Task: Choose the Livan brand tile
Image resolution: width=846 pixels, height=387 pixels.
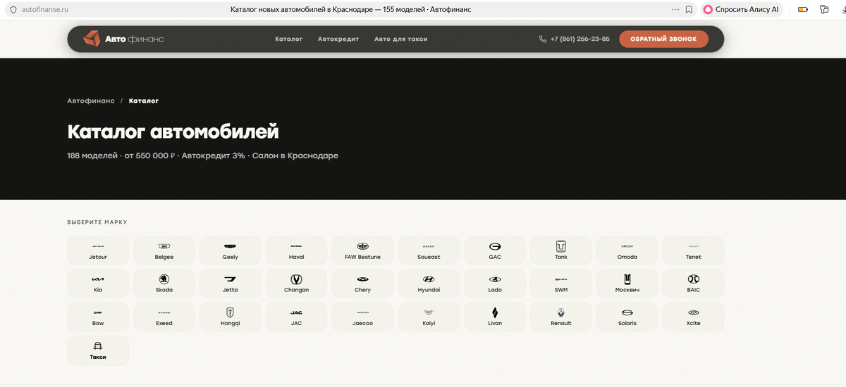Action: (495, 317)
